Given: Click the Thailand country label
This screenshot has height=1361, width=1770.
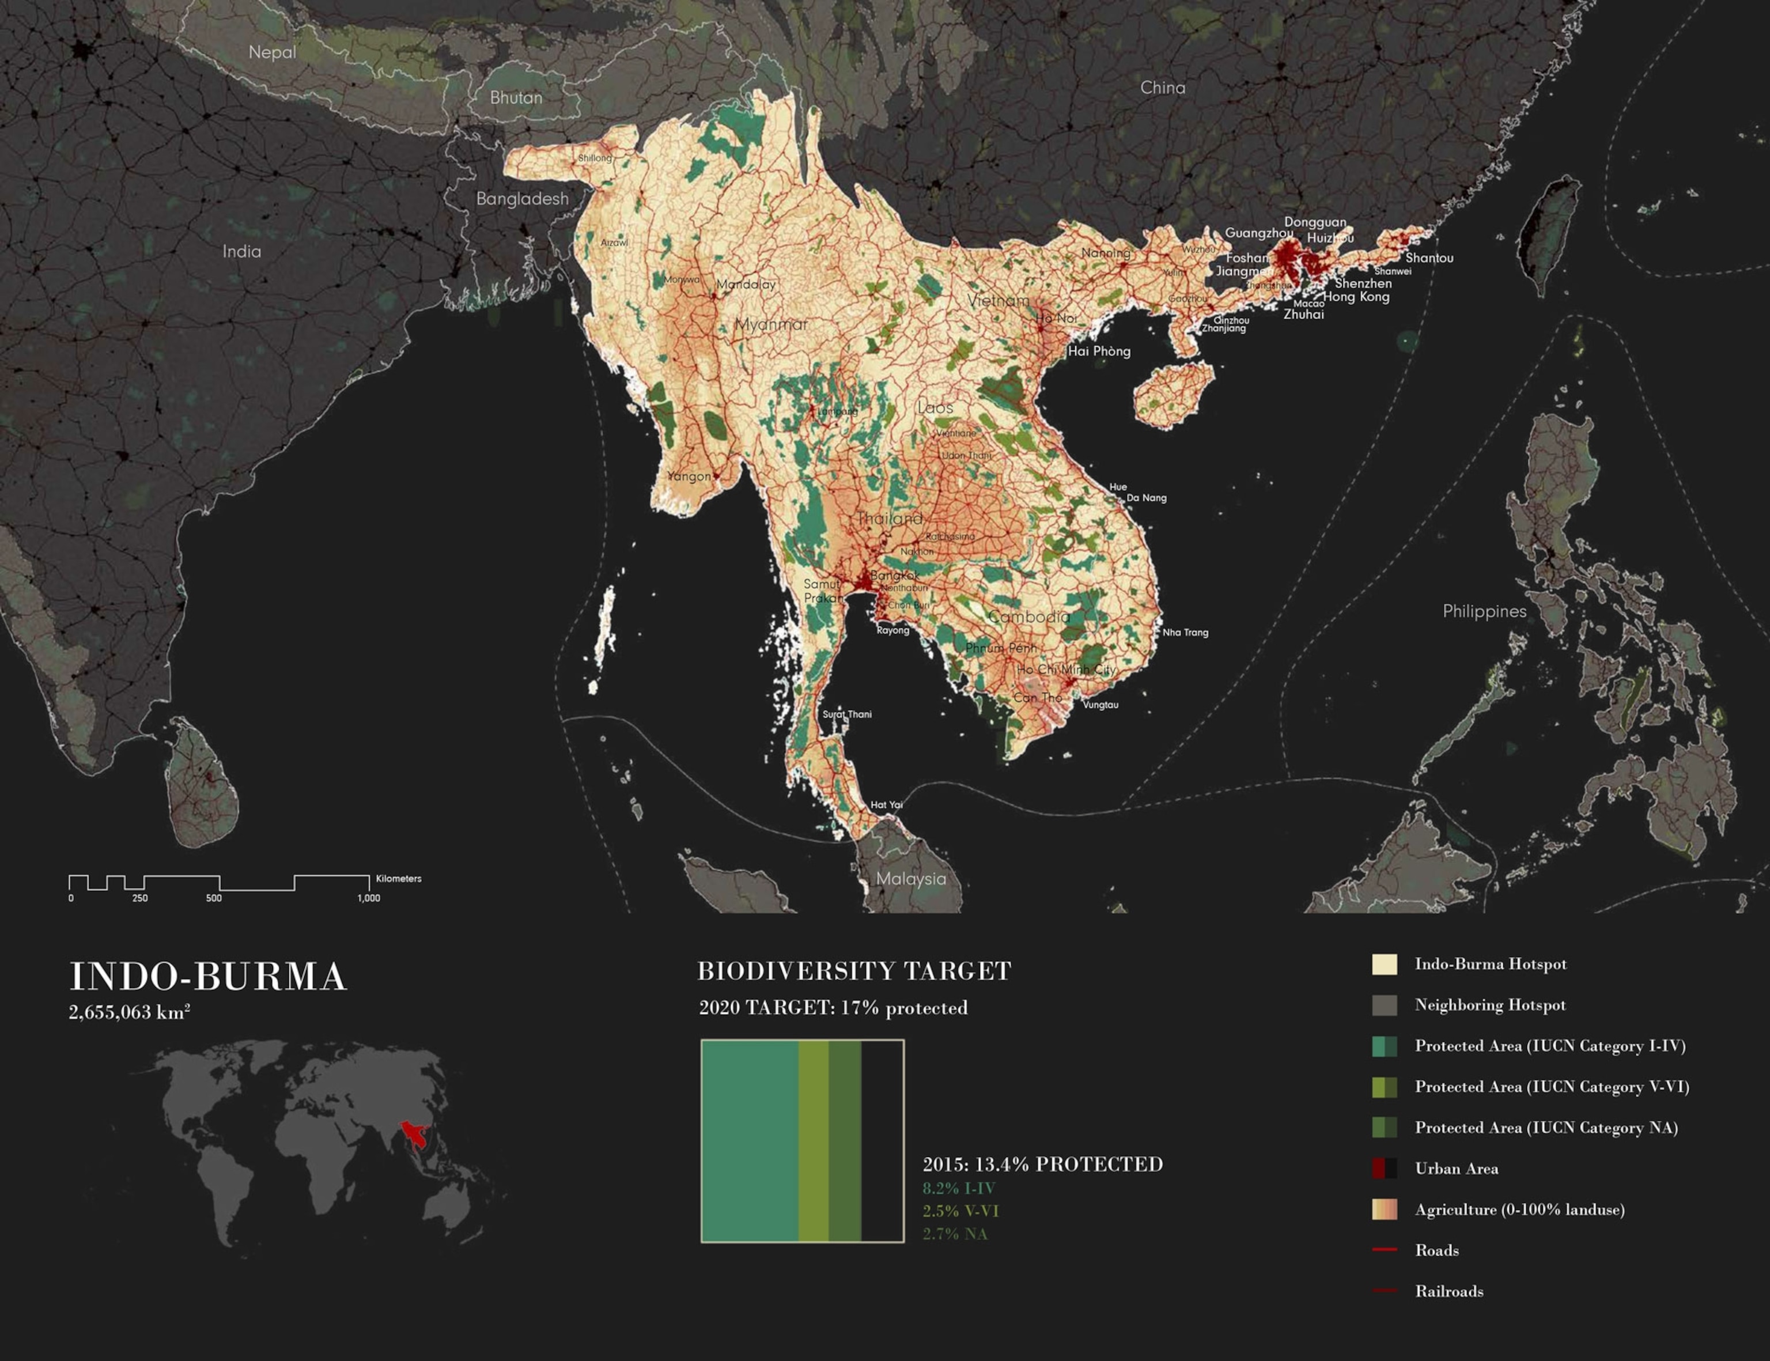Looking at the screenshot, I should [x=890, y=517].
